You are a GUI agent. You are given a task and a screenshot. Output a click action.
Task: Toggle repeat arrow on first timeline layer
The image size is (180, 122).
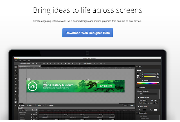tap(36, 115)
